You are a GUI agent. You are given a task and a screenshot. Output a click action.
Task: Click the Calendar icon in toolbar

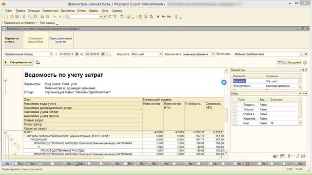(x=146, y=17)
